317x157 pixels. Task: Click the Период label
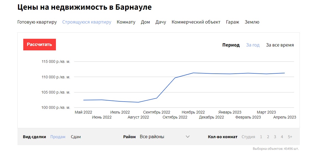[x=231, y=45]
